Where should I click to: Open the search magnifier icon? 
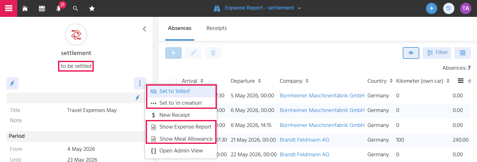click(x=75, y=9)
